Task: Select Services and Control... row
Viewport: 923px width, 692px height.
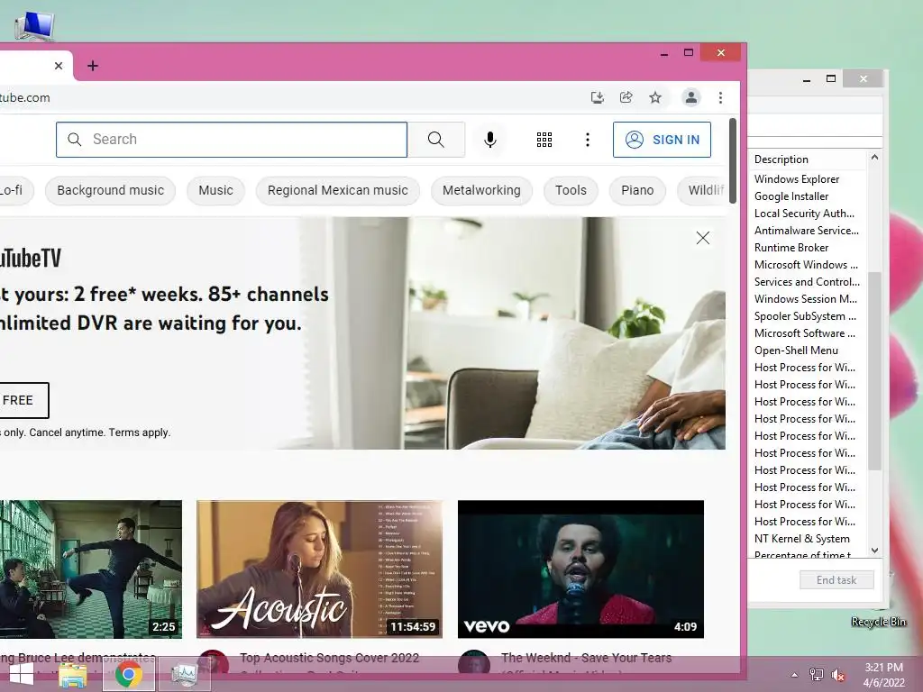Action: 807,282
